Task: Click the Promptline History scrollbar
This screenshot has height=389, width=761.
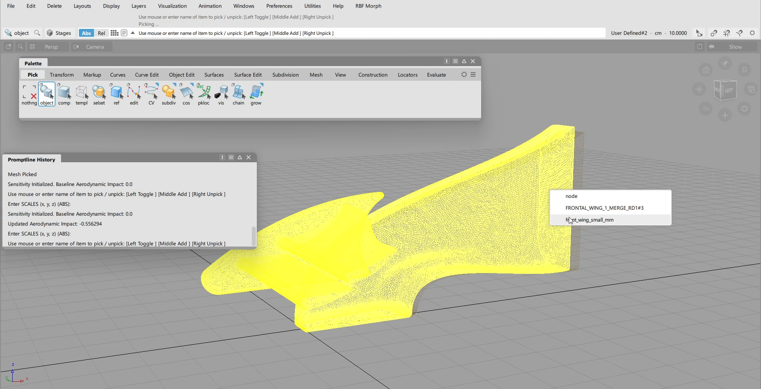Action: pos(254,236)
